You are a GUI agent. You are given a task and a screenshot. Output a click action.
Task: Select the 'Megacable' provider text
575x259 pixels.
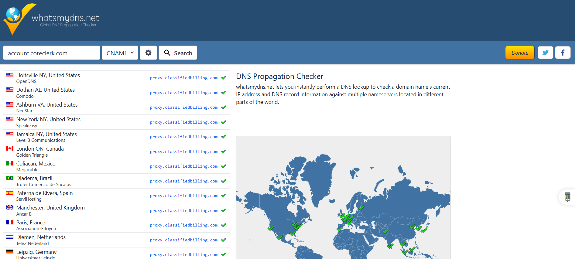tap(27, 170)
